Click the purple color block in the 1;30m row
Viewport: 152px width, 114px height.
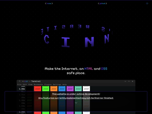click(70, 89)
